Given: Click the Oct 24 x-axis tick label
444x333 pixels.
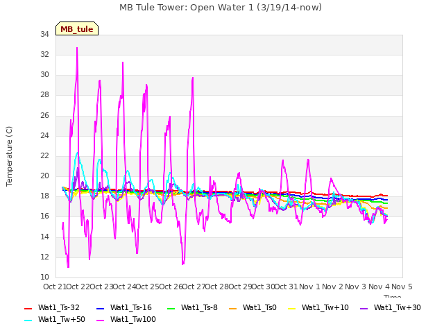Looking at the screenshot, I should point(125,287).
